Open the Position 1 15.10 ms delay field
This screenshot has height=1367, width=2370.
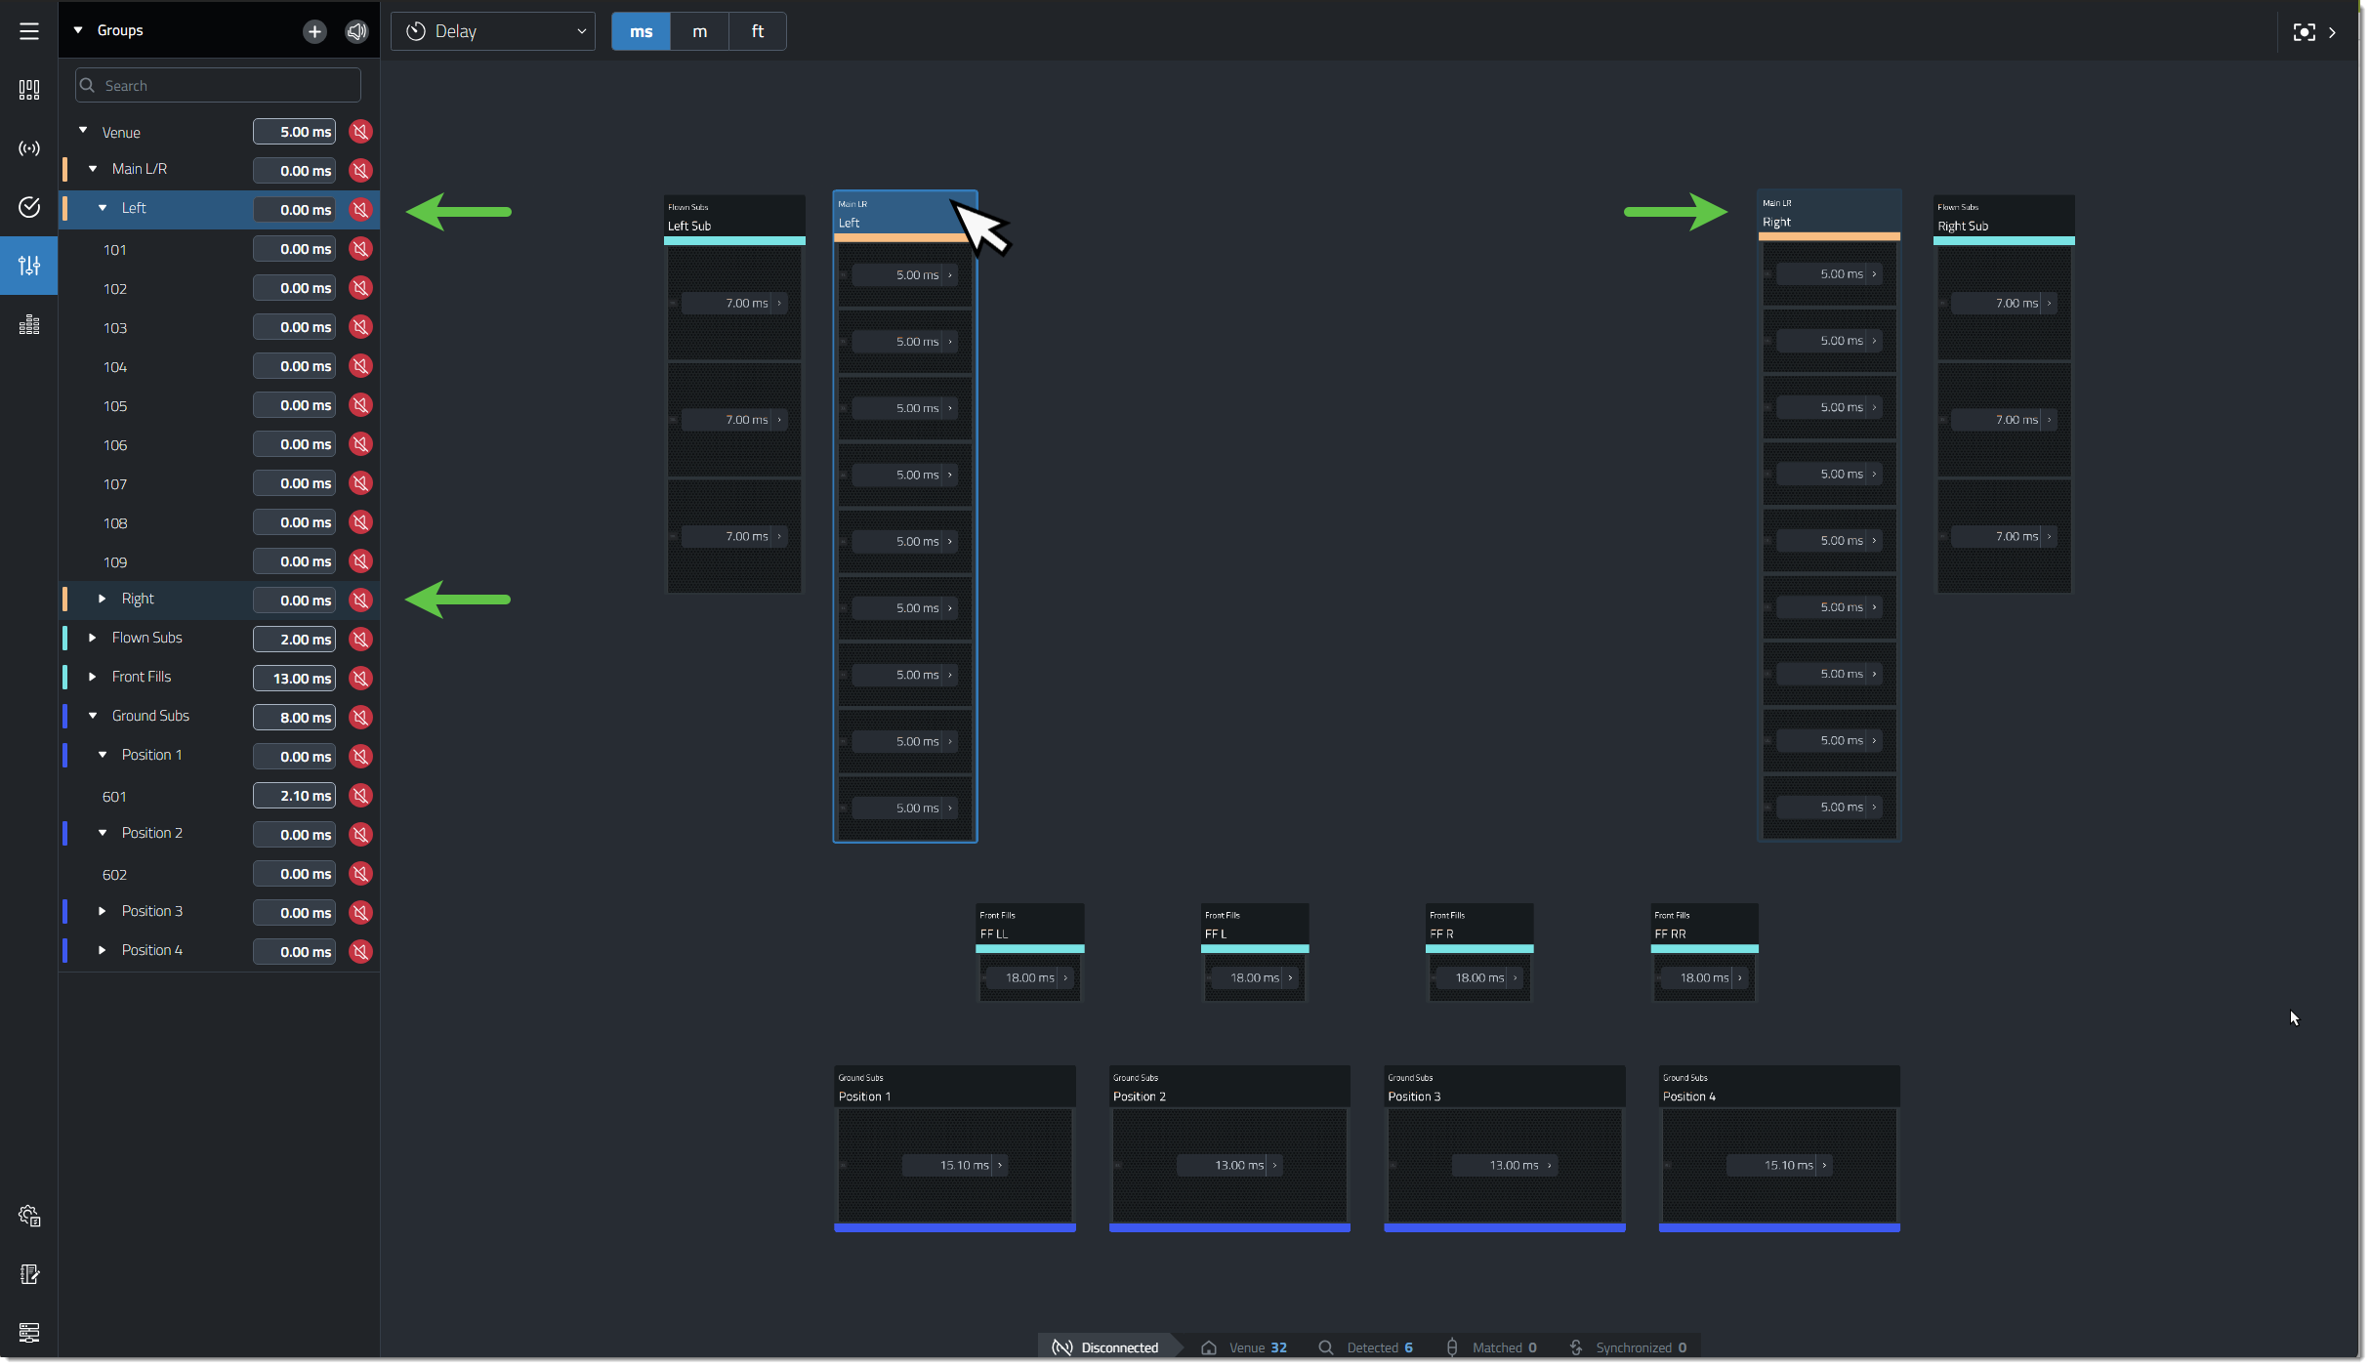[955, 1165]
